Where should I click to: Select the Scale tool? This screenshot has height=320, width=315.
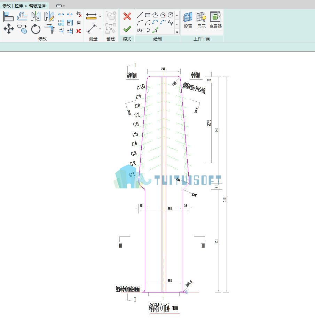70,22
